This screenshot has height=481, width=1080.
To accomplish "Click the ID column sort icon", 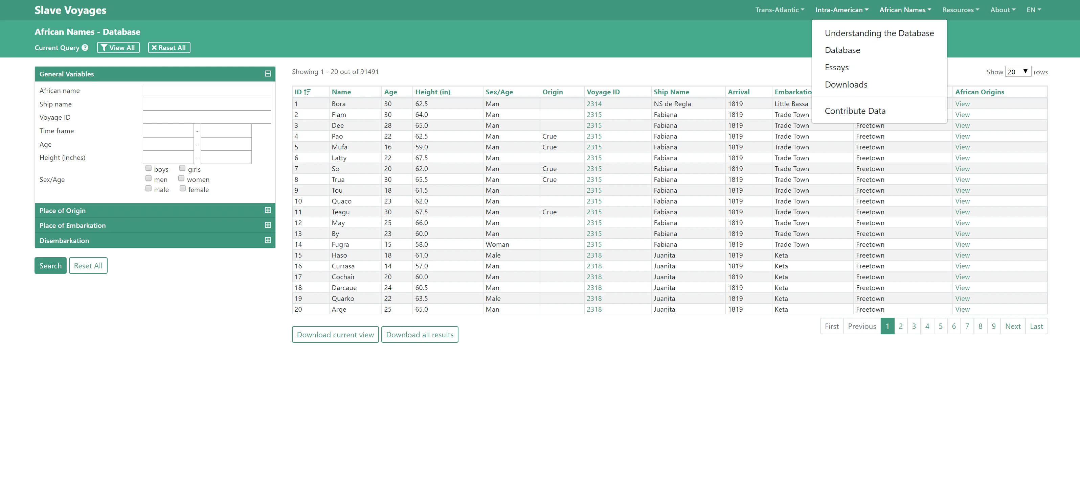I will pyautogui.click(x=307, y=92).
